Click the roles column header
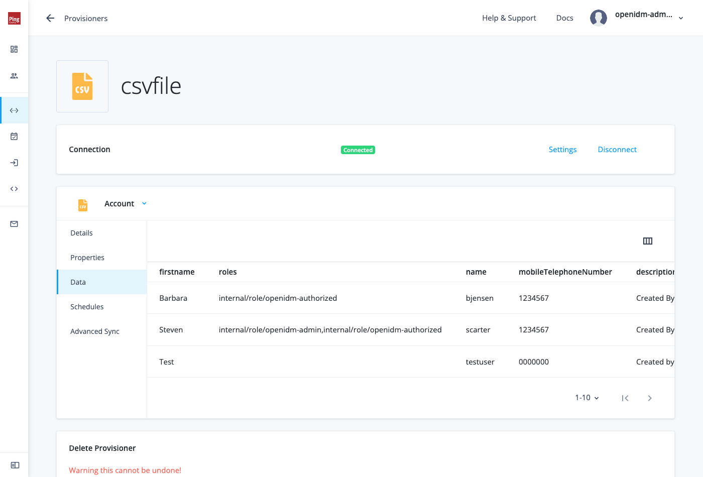 coord(228,272)
